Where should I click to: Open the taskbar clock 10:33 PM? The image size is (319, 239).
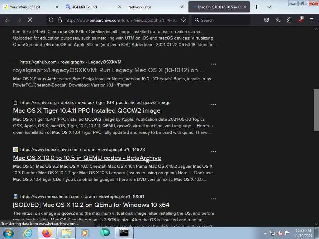tap(303, 233)
